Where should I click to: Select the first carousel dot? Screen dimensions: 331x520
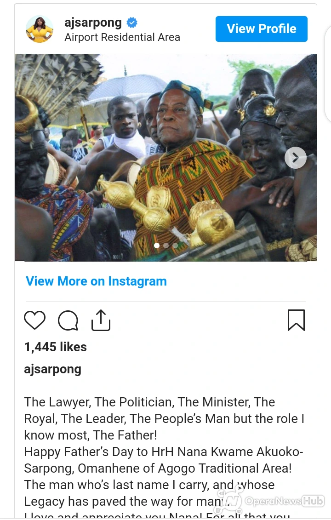click(x=157, y=246)
